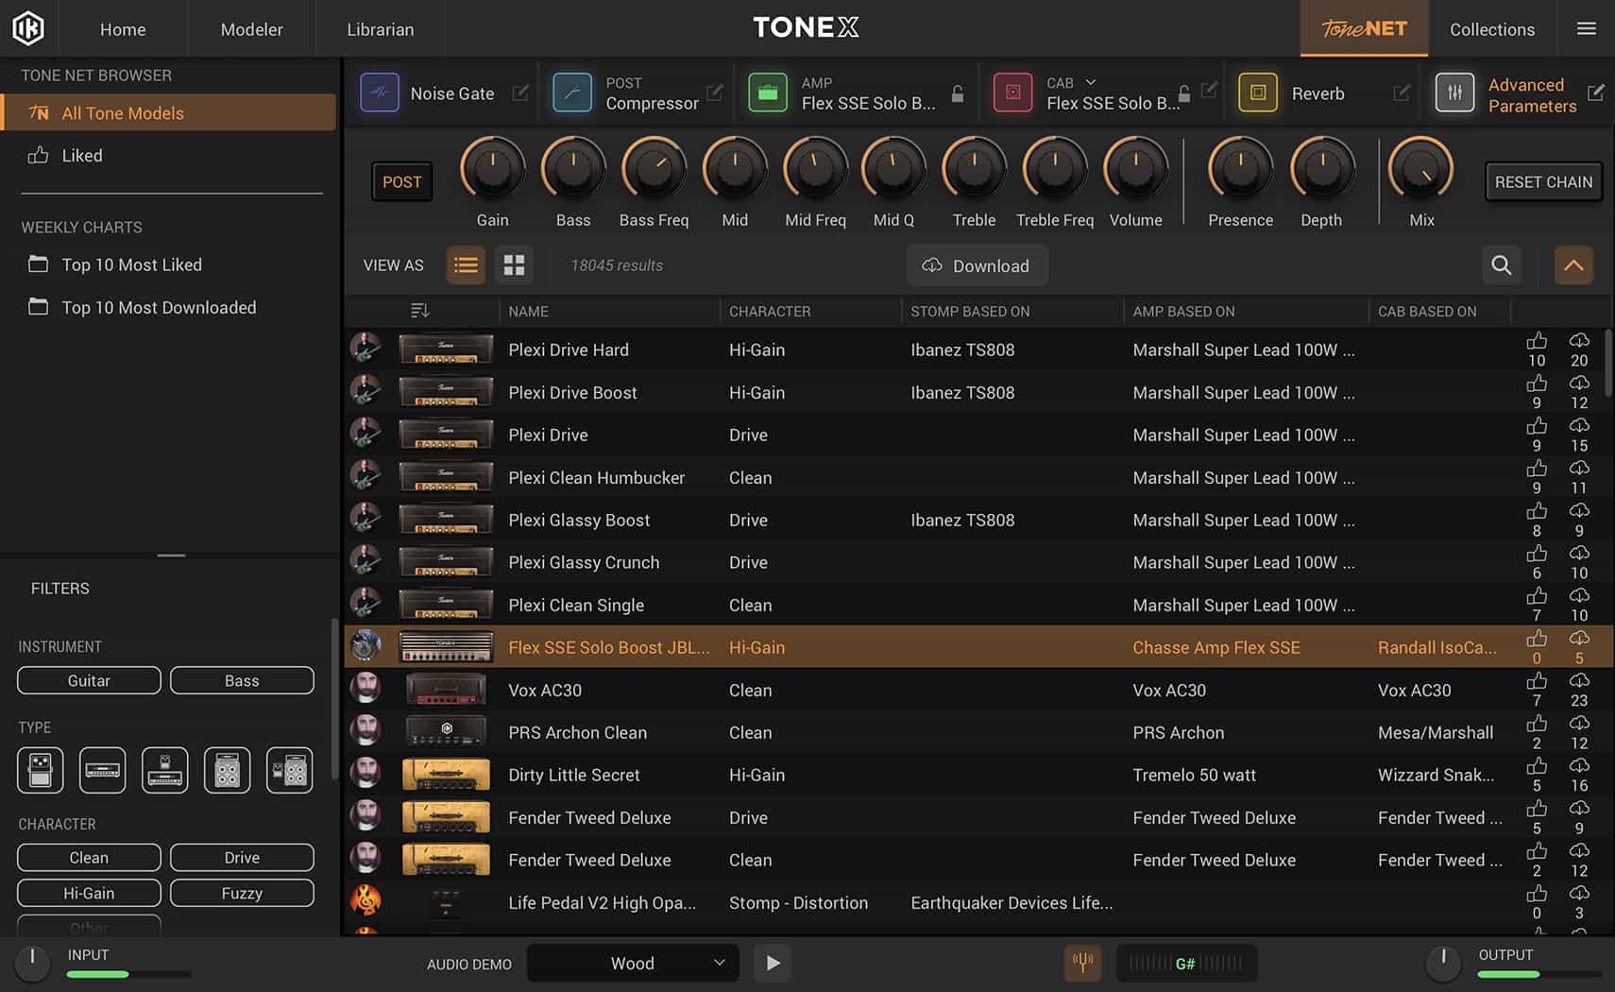The height and width of the screenshot is (992, 1615).
Task: Sort by CAB BASED ON column
Action: [1427, 311]
